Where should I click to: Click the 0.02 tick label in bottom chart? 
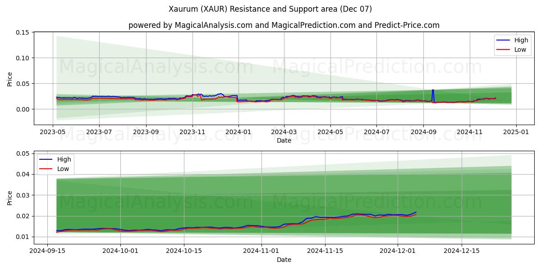[x=23, y=216]
